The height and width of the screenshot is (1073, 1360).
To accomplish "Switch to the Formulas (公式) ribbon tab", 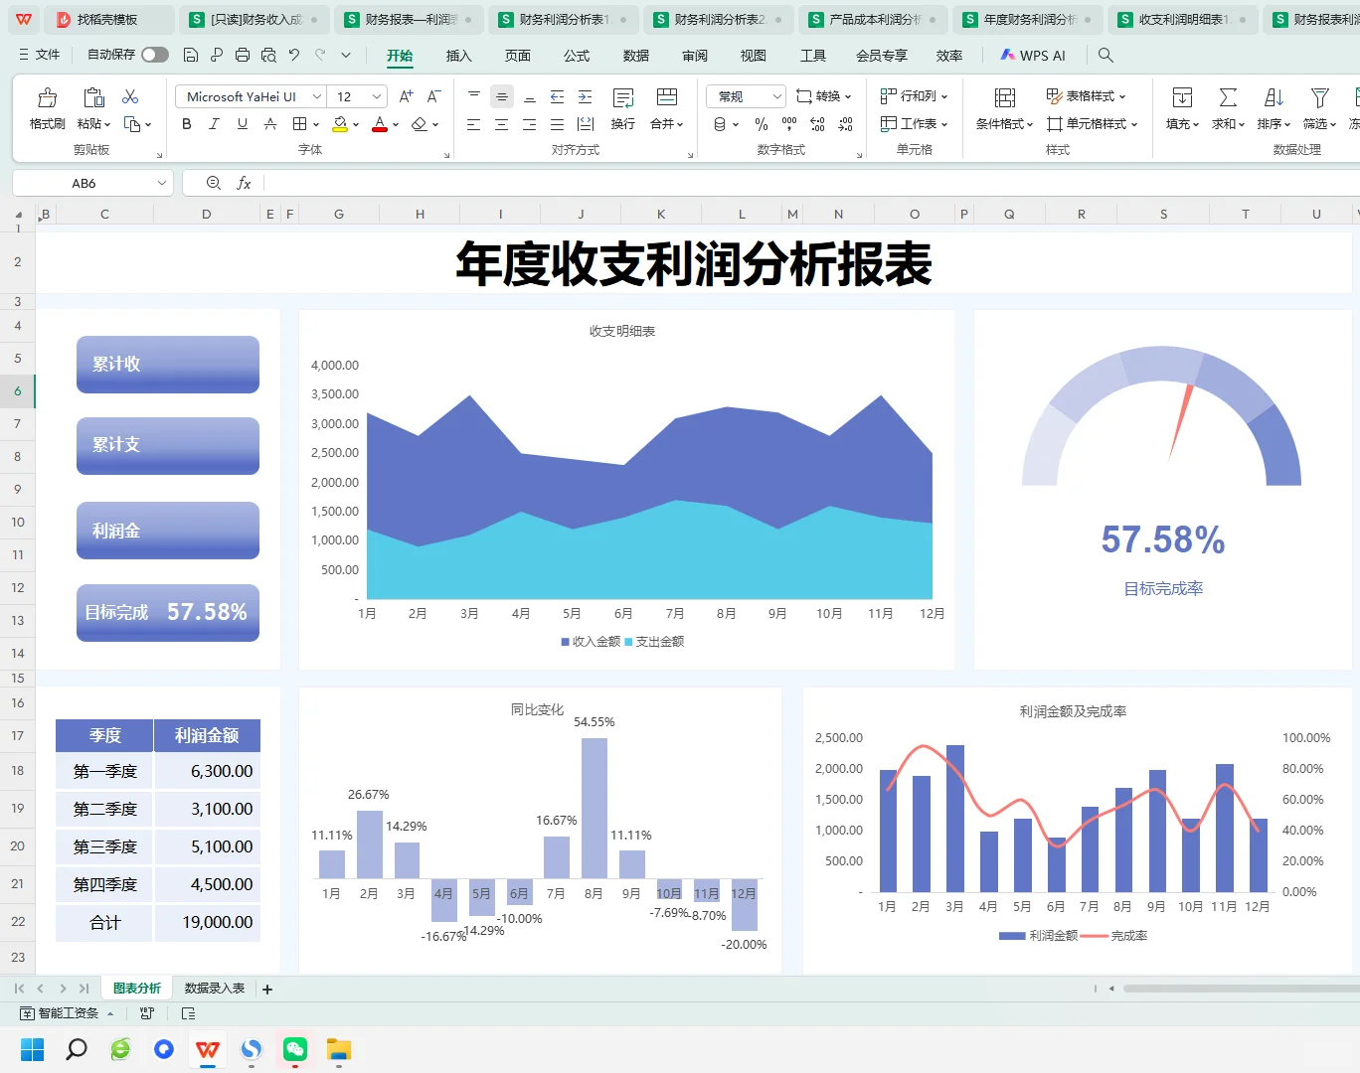I will click(x=577, y=56).
